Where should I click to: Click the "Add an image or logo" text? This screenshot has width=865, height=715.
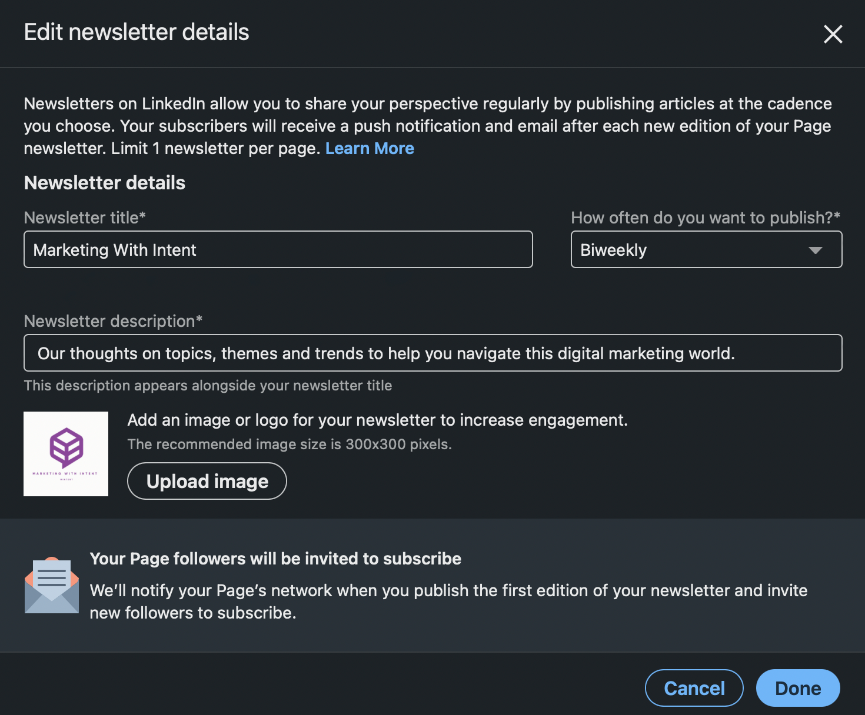(x=377, y=420)
